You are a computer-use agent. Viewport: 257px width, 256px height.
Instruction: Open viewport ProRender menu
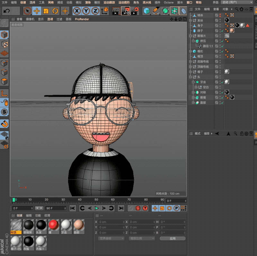(x=82, y=19)
